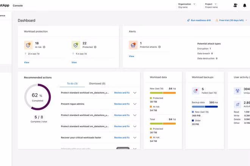250x166 pixels.
Task: Click the server stack icon in header
Action: click(x=235, y=5)
